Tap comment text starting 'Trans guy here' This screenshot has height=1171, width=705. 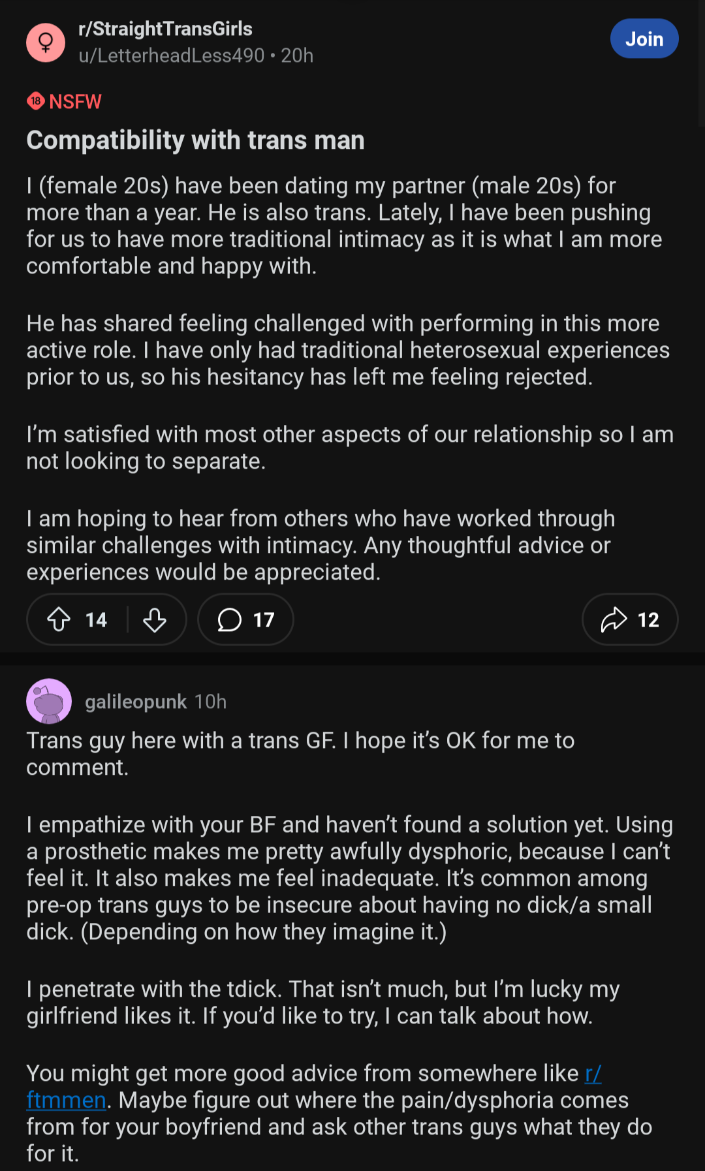coord(300,754)
